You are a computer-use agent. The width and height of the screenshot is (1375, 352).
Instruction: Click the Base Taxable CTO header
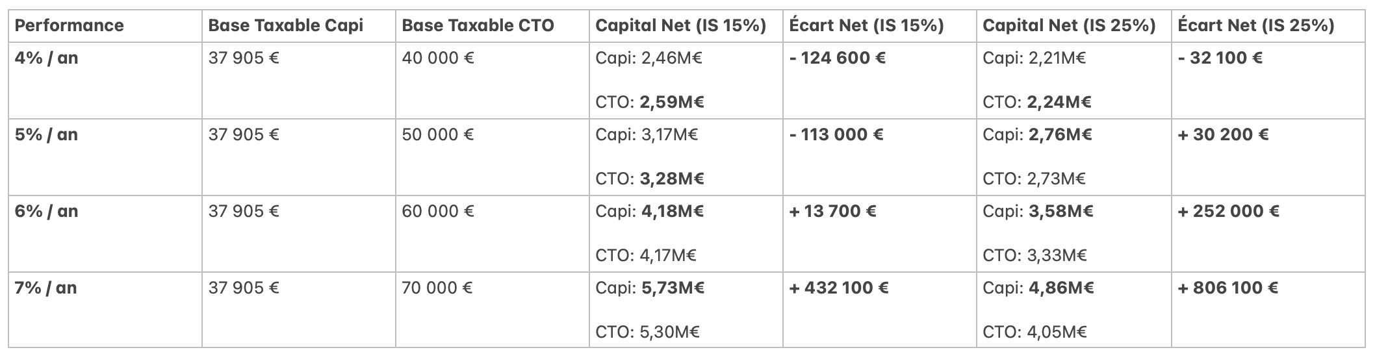[x=478, y=26]
